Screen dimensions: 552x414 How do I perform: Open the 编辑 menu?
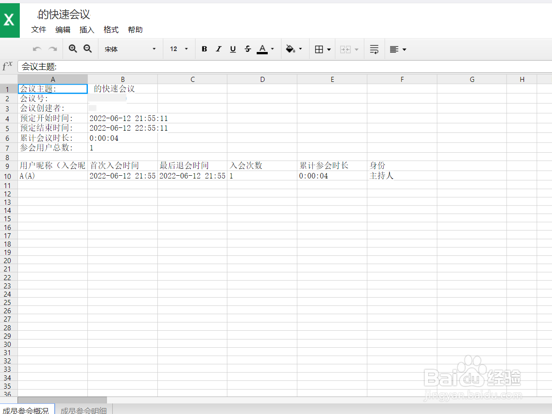[x=63, y=29]
